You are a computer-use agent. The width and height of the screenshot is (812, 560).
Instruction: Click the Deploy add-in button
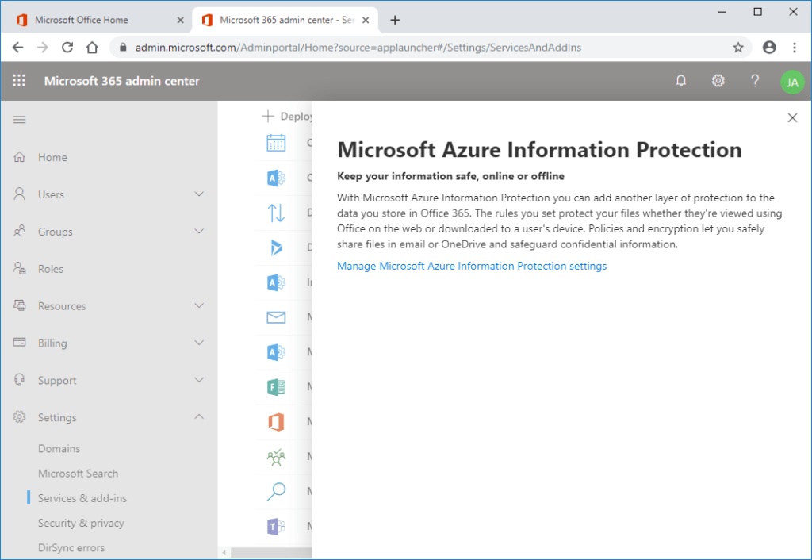pos(287,116)
